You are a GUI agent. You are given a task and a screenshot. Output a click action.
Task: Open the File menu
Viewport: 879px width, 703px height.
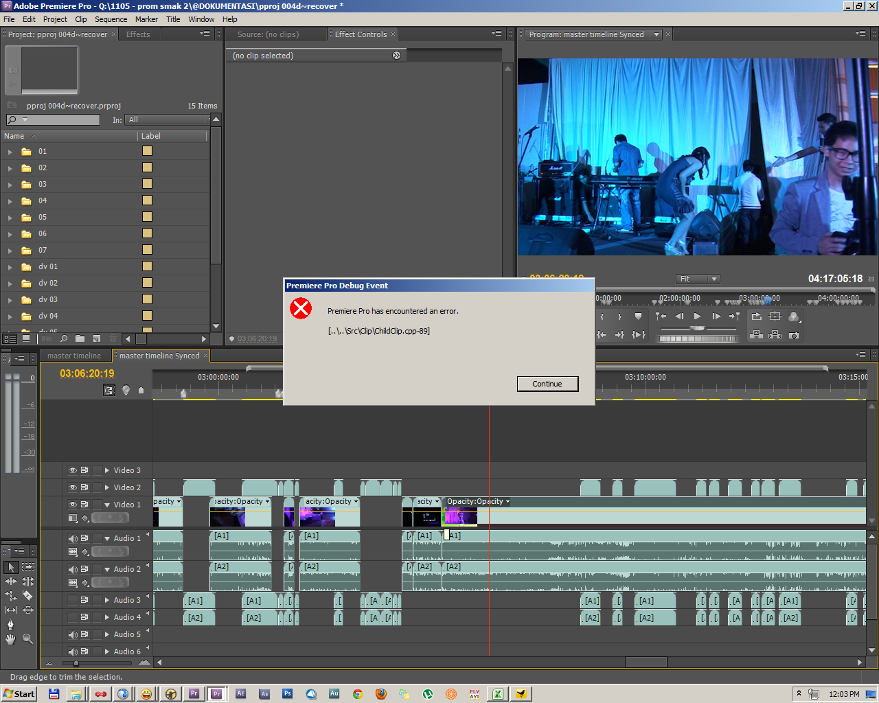tap(9, 19)
